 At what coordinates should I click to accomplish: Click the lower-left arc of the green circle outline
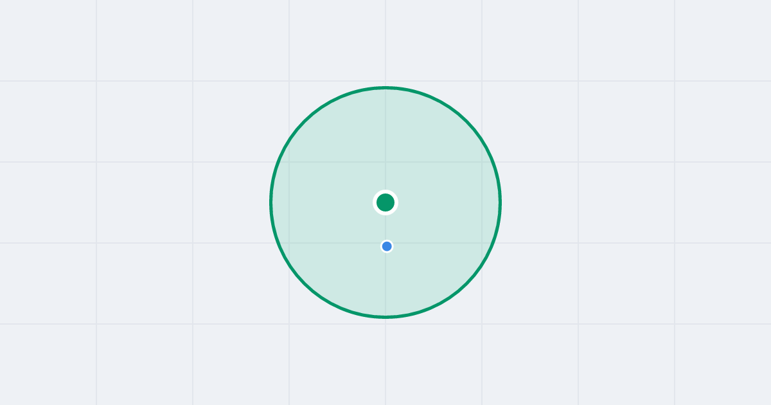pos(305,283)
